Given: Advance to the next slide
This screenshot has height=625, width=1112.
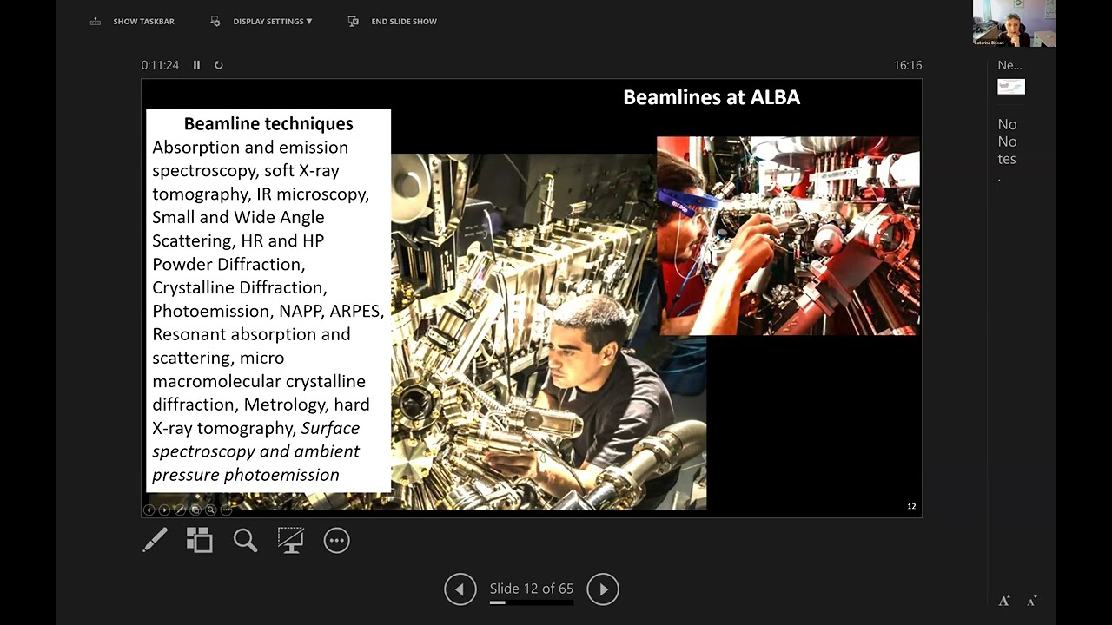Looking at the screenshot, I should coord(603,589).
